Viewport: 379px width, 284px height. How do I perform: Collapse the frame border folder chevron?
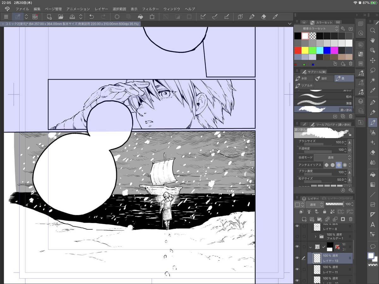(311, 247)
